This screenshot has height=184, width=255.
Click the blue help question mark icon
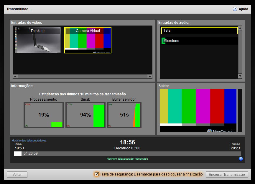click(x=235, y=9)
